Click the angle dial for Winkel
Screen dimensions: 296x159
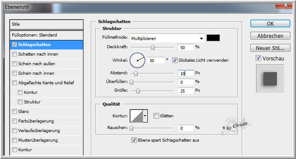[x=137, y=60]
